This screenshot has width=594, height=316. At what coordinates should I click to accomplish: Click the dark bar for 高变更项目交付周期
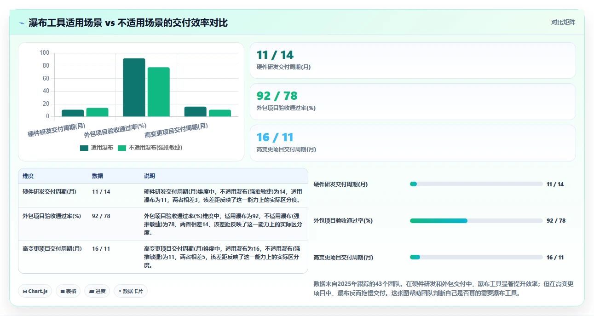click(196, 111)
